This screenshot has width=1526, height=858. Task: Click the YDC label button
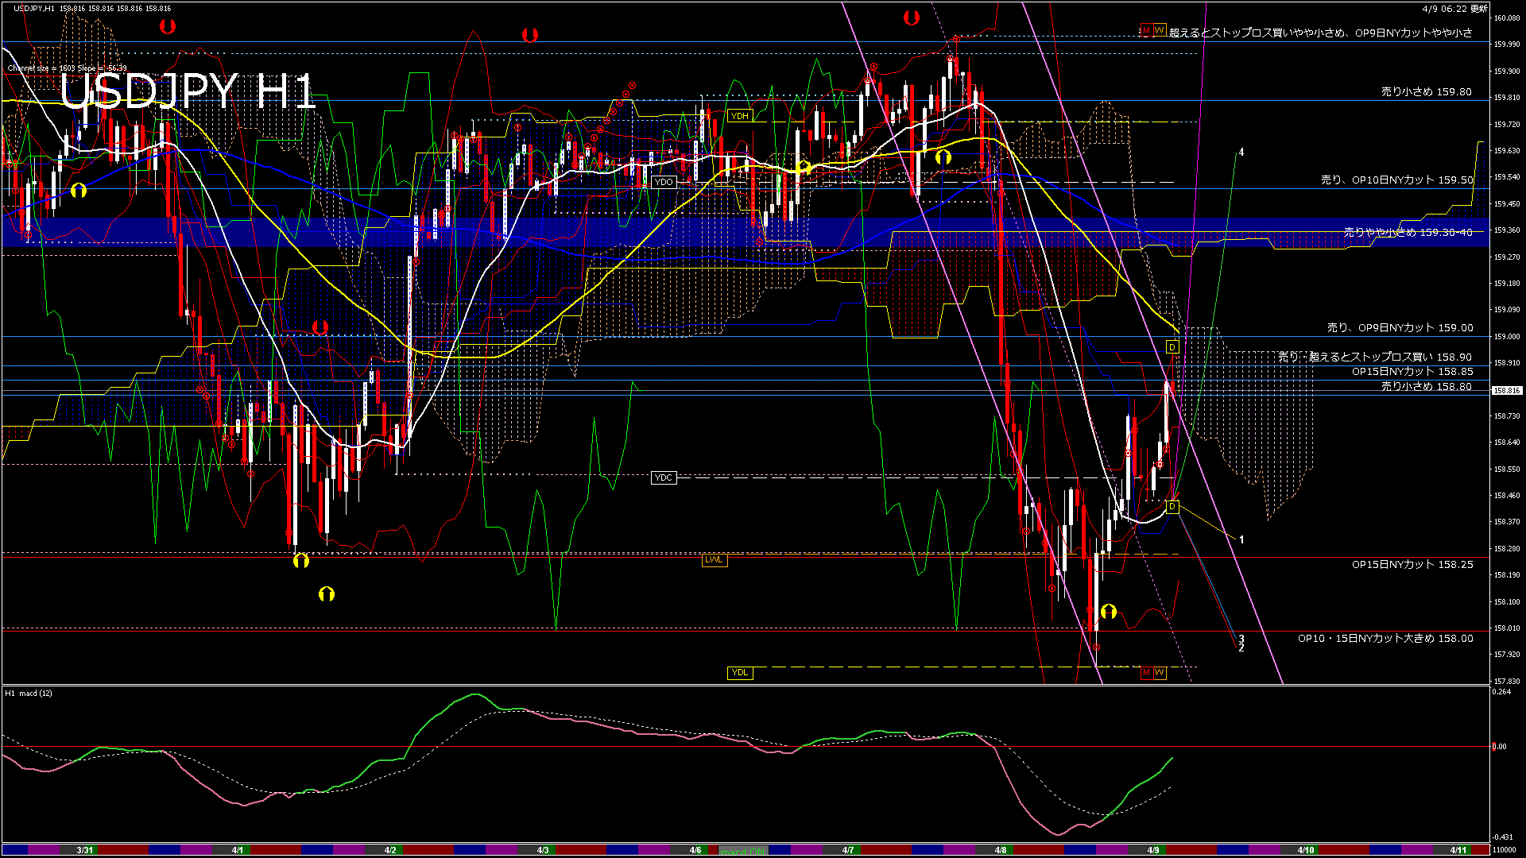663,477
